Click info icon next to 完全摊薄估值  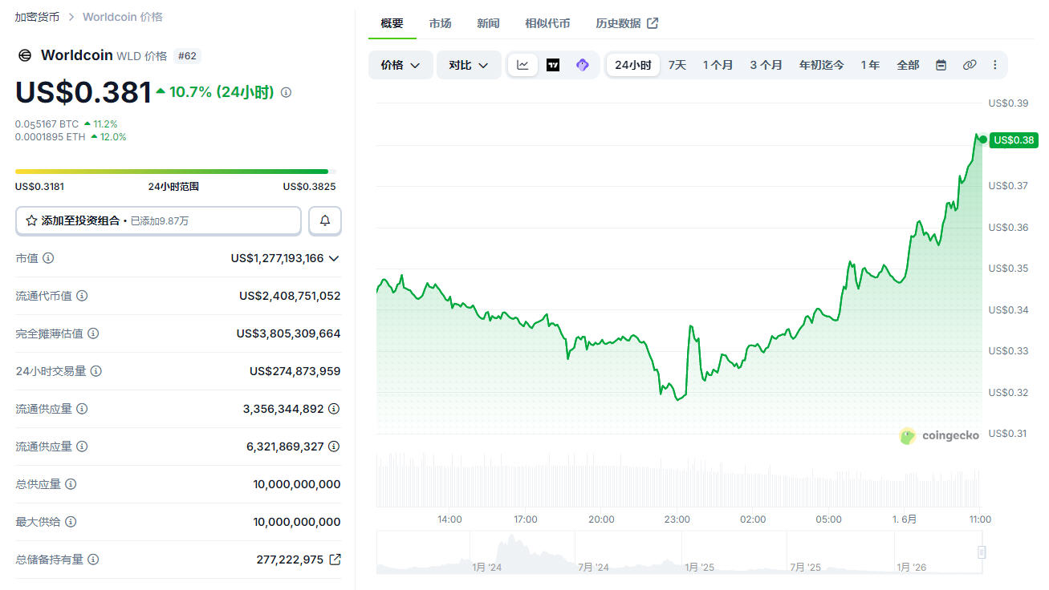coord(93,333)
